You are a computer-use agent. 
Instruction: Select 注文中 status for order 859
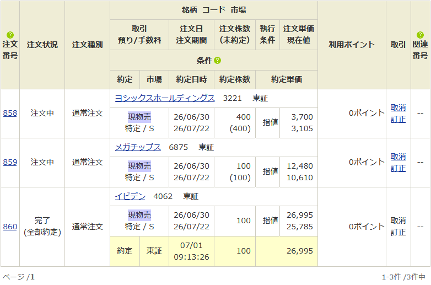coord(42,162)
